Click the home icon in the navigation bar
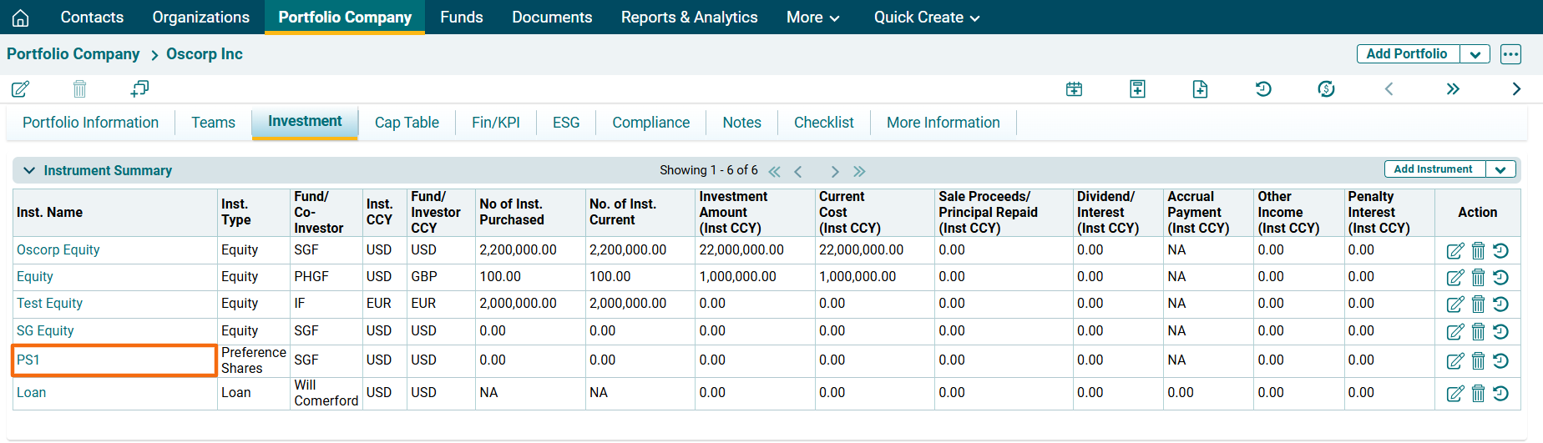This screenshot has width=1543, height=443. coord(21,18)
